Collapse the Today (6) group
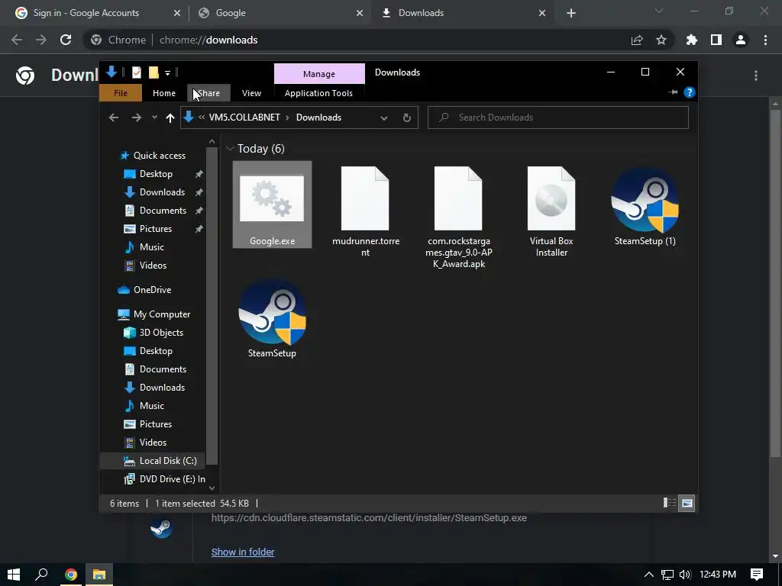 (230, 149)
